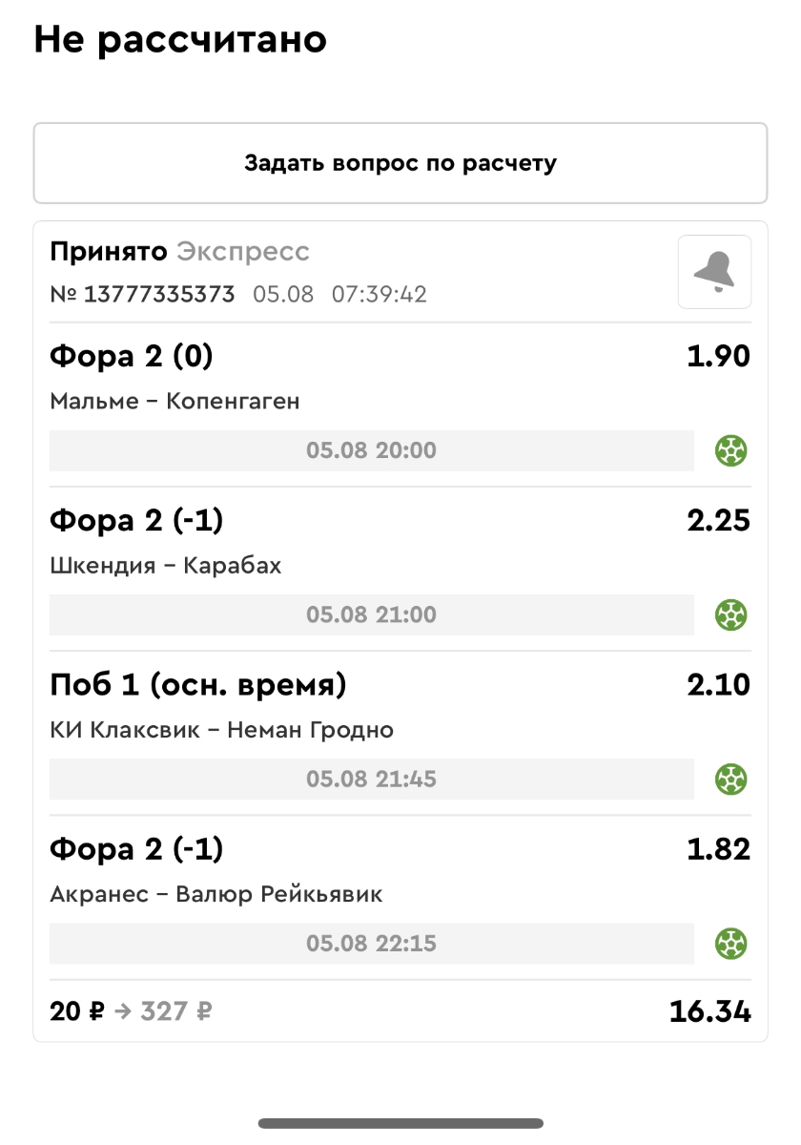Open the Шкендия – Карабах match
This screenshot has width=801, height=1145.
point(166,566)
